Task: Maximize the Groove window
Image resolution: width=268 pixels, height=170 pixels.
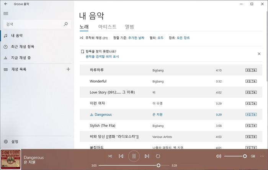Action: tap(252, 4)
